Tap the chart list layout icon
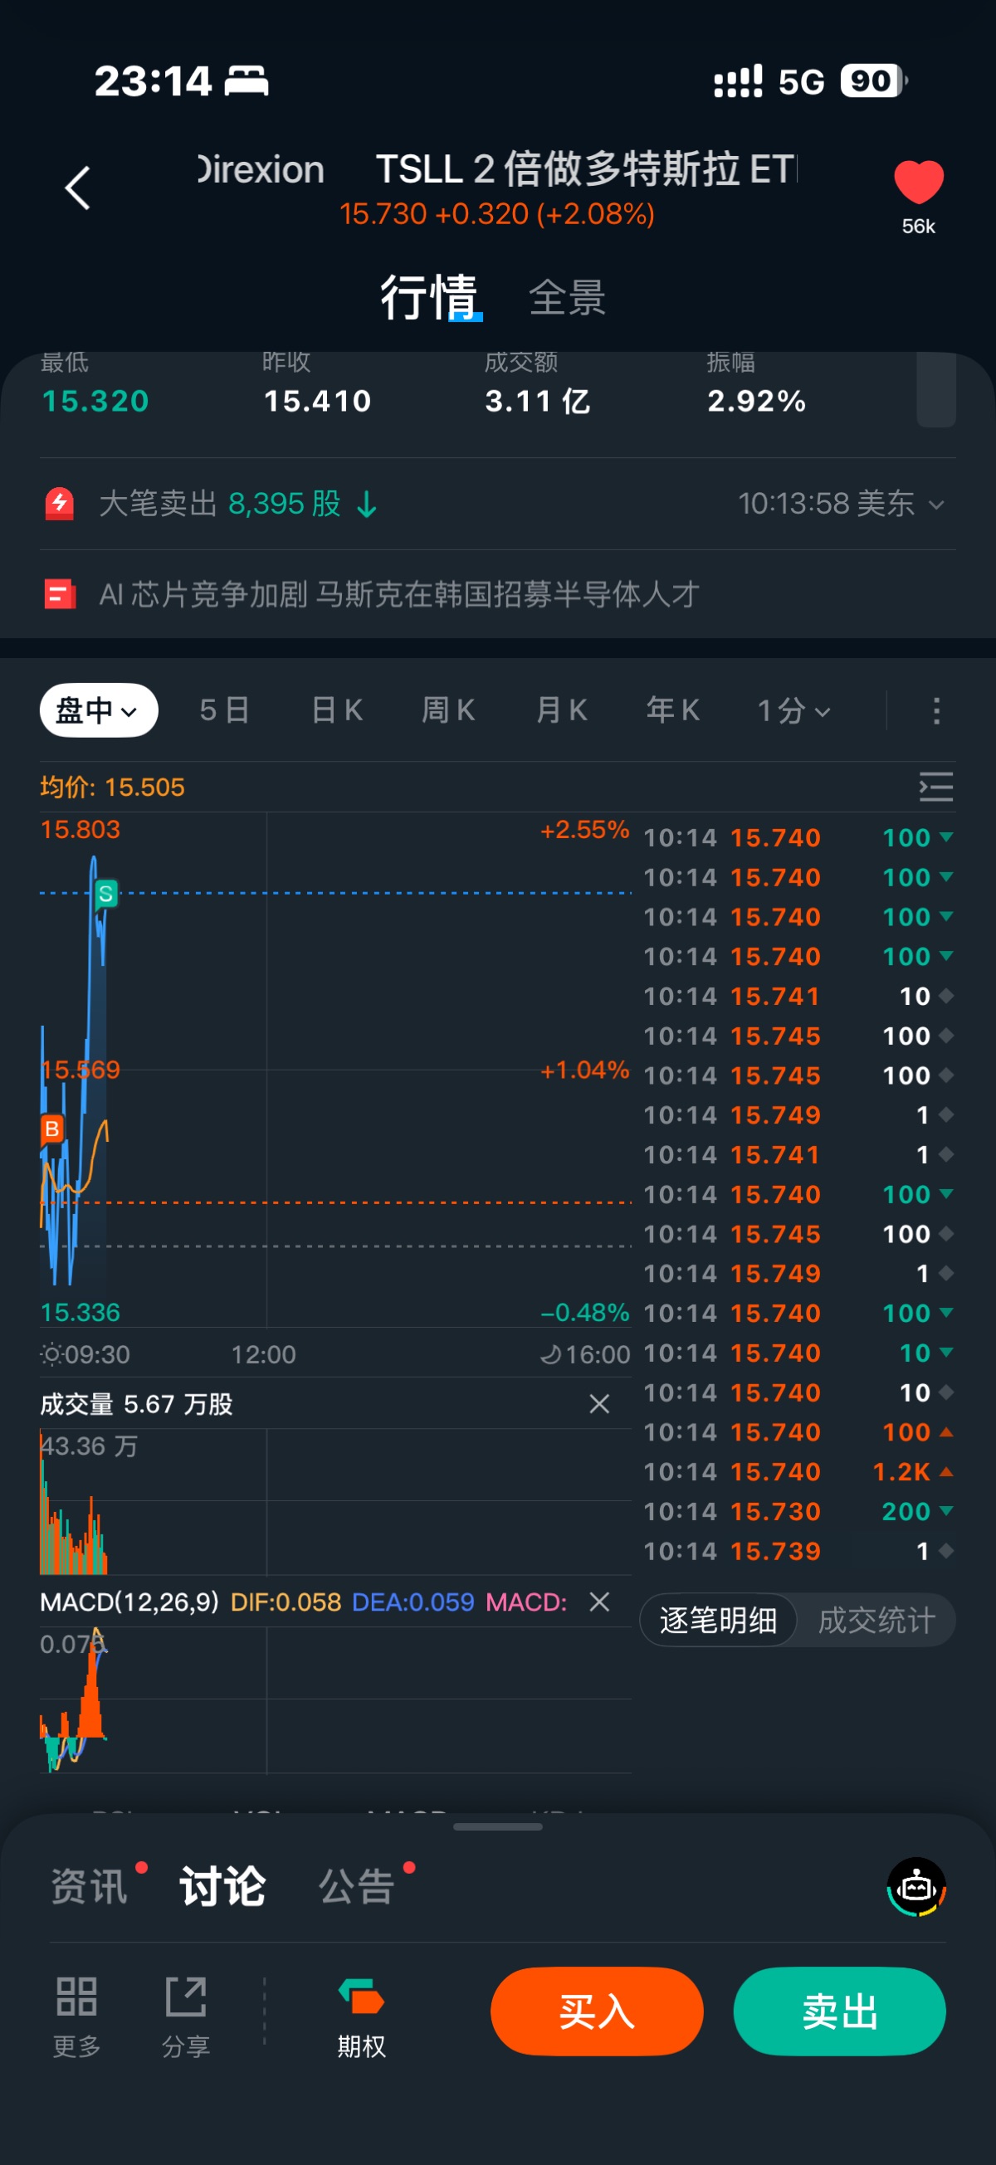The height and width of the screenshot is (2165, 996). point(935,787)
